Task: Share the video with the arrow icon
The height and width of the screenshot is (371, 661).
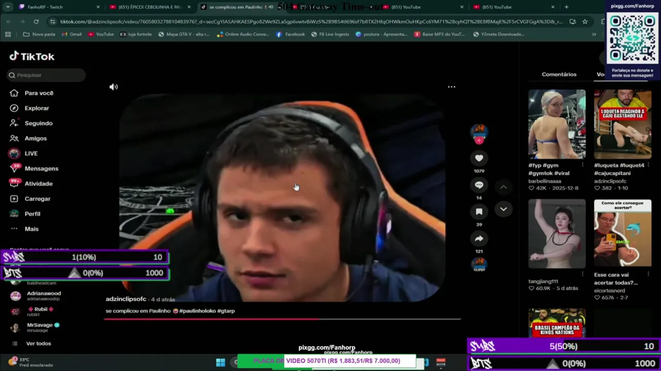Action: pos(479,239)
